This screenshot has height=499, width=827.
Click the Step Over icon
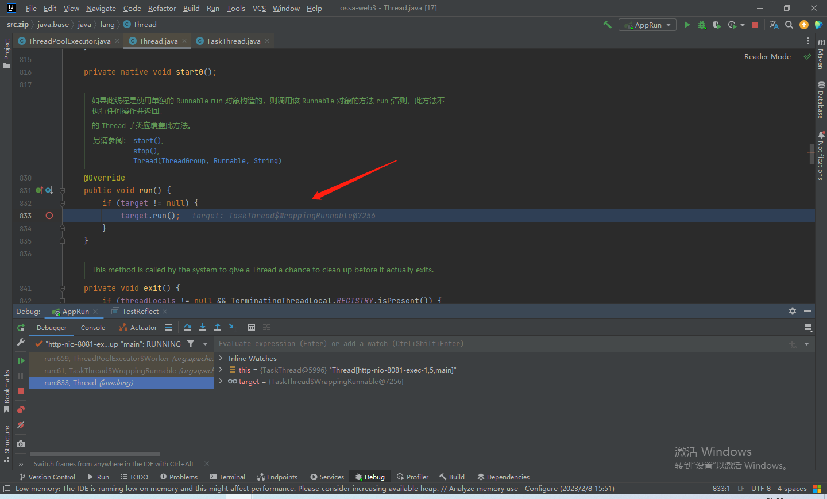[x=188, y=327]
